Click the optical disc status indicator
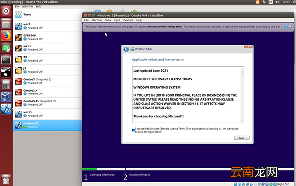 click(240, 184)
